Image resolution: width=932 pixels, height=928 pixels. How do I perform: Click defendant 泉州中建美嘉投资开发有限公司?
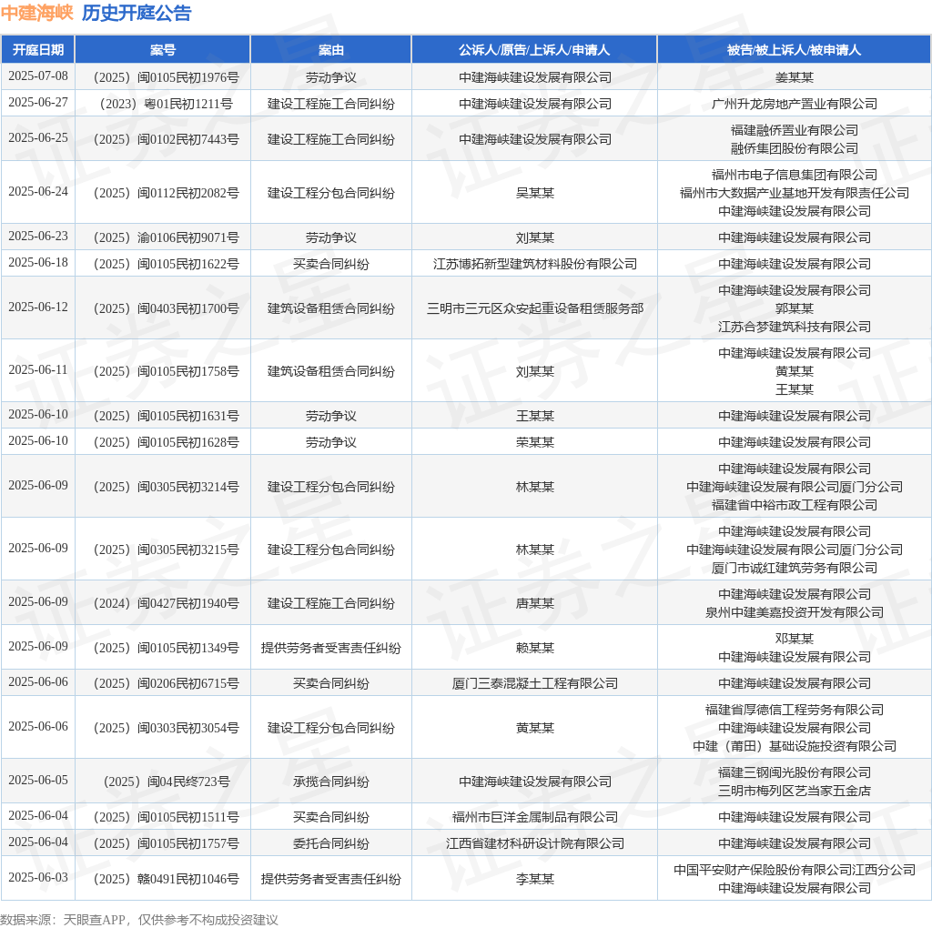click(794, 612)
